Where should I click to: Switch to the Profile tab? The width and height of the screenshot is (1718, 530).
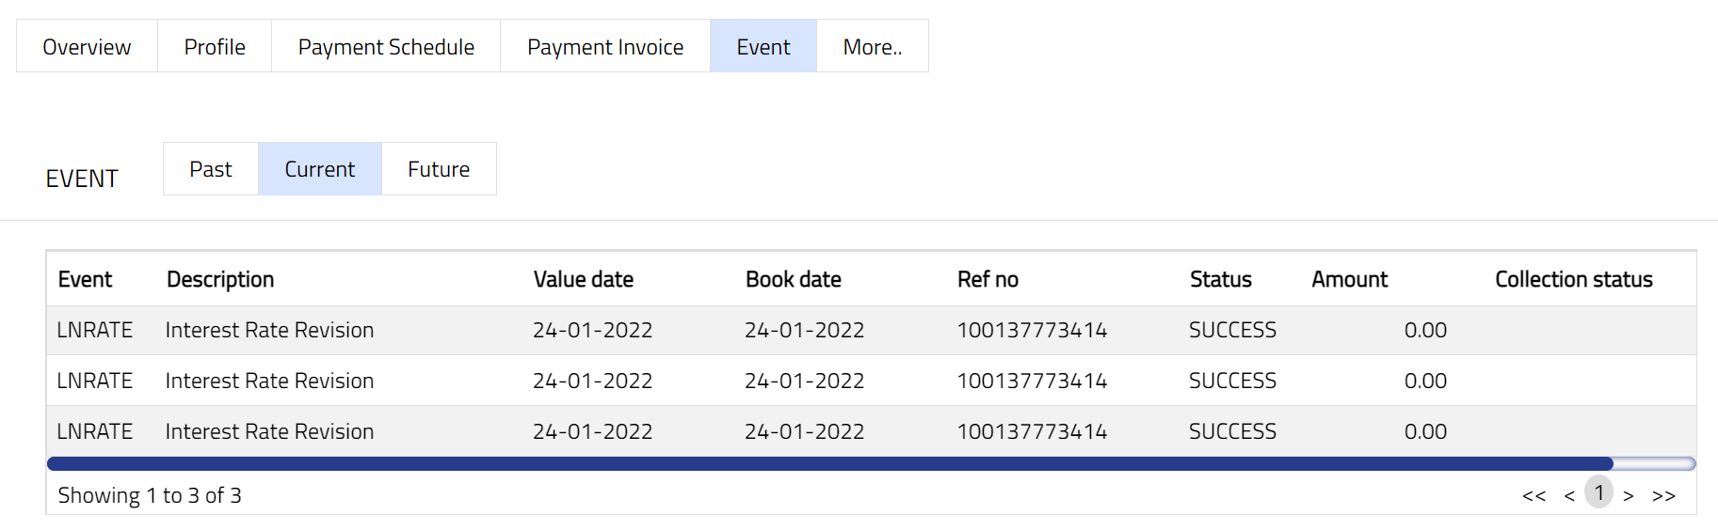215,47
